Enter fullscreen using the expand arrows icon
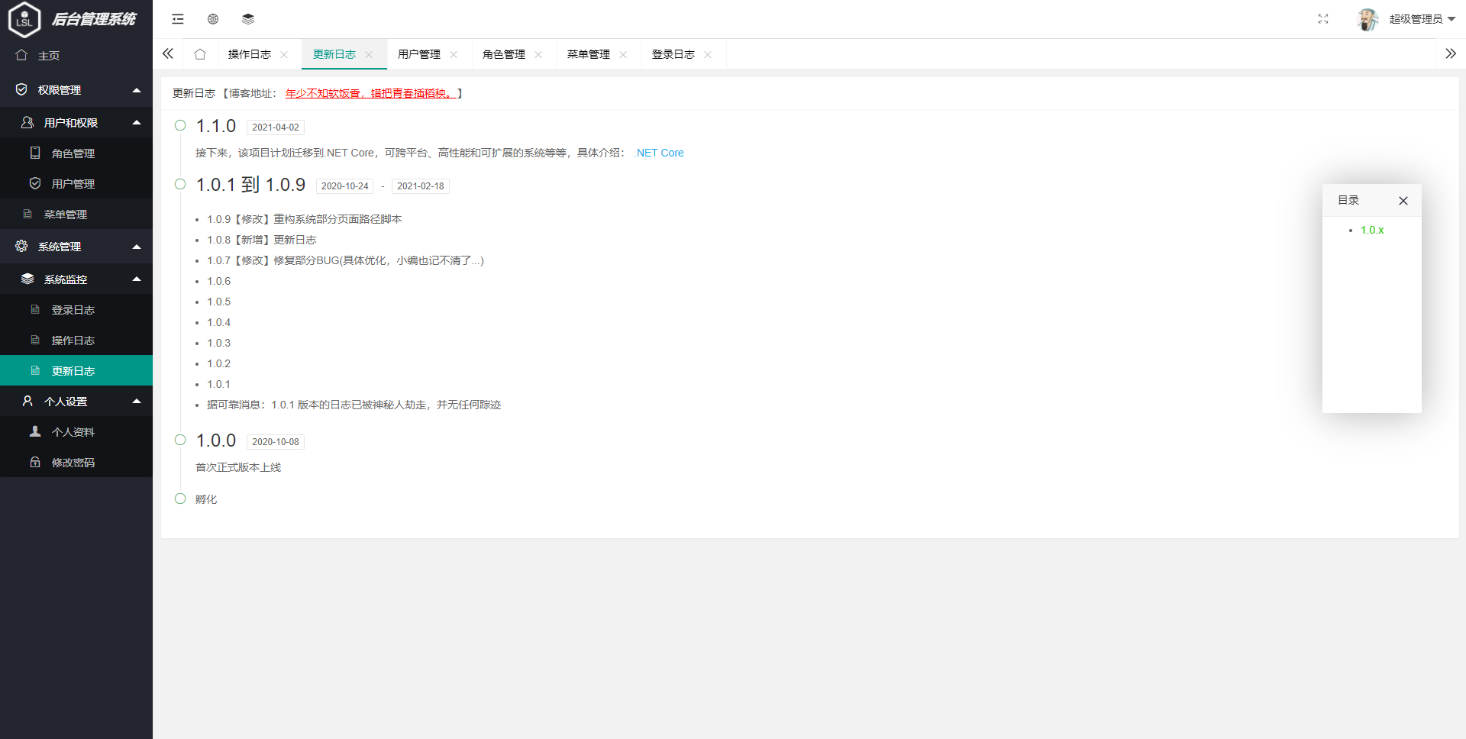 click(x=1323, y=19)
